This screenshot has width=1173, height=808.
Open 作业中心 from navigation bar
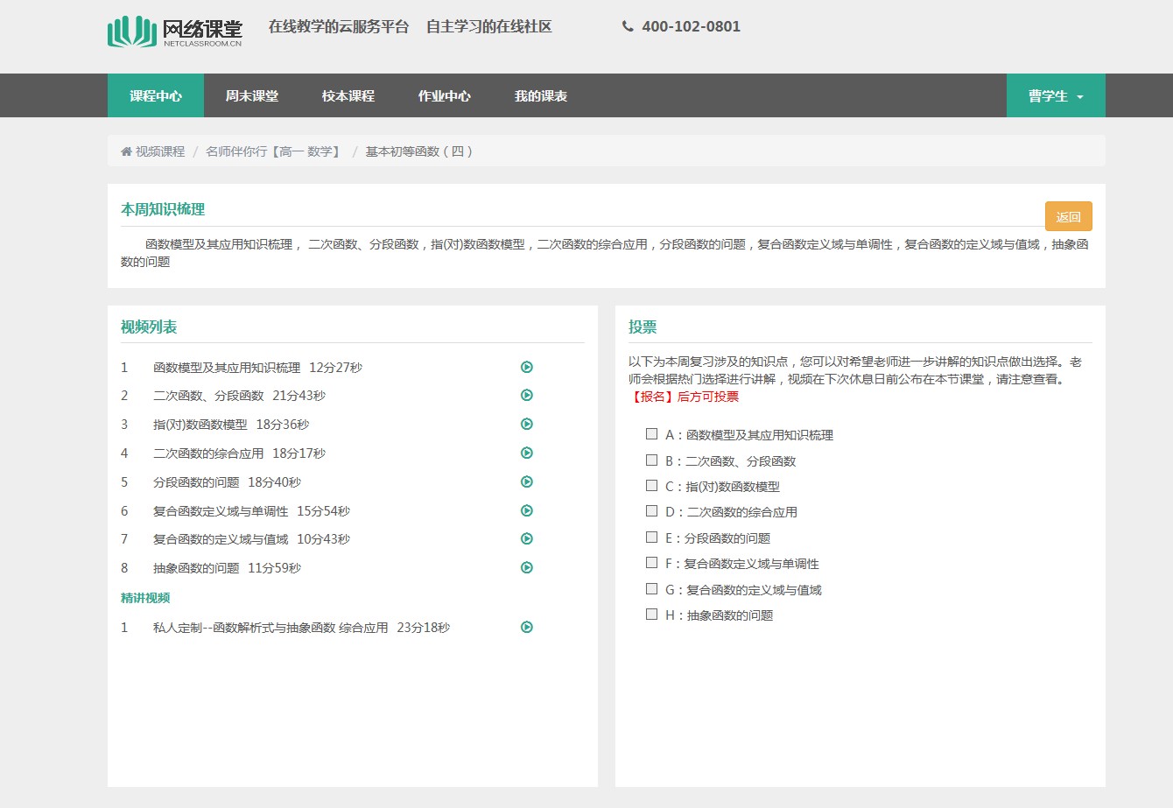pyautogui.click(x=444, y=96)
